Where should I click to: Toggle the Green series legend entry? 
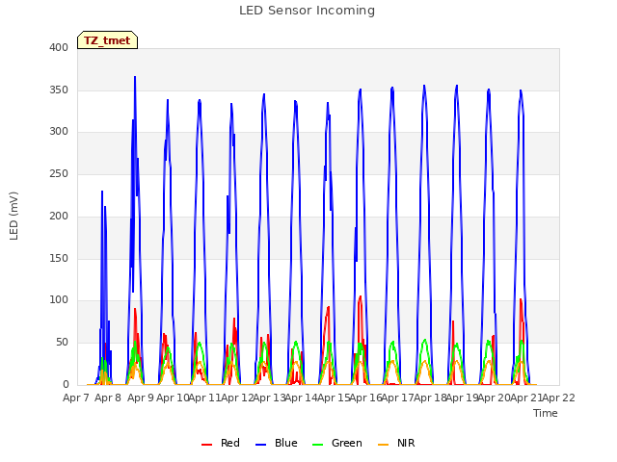coord(336,443)
